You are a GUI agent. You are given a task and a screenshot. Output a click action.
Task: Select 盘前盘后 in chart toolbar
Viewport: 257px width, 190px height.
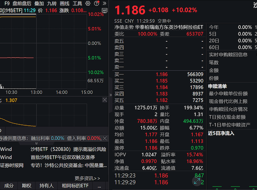pos(22,3)
